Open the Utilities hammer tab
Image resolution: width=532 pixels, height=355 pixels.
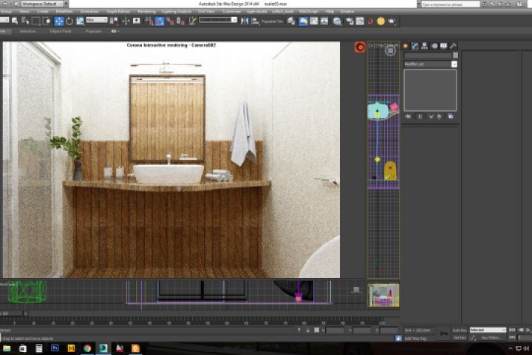coord(453,47)
